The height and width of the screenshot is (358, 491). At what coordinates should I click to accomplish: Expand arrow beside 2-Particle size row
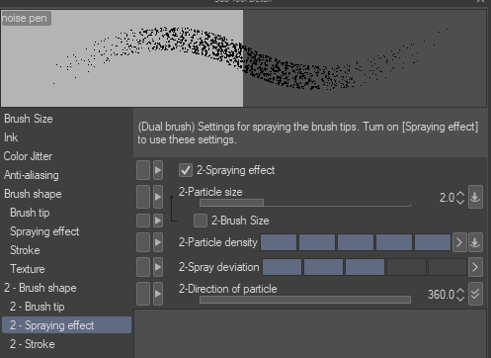coord(158,197)
